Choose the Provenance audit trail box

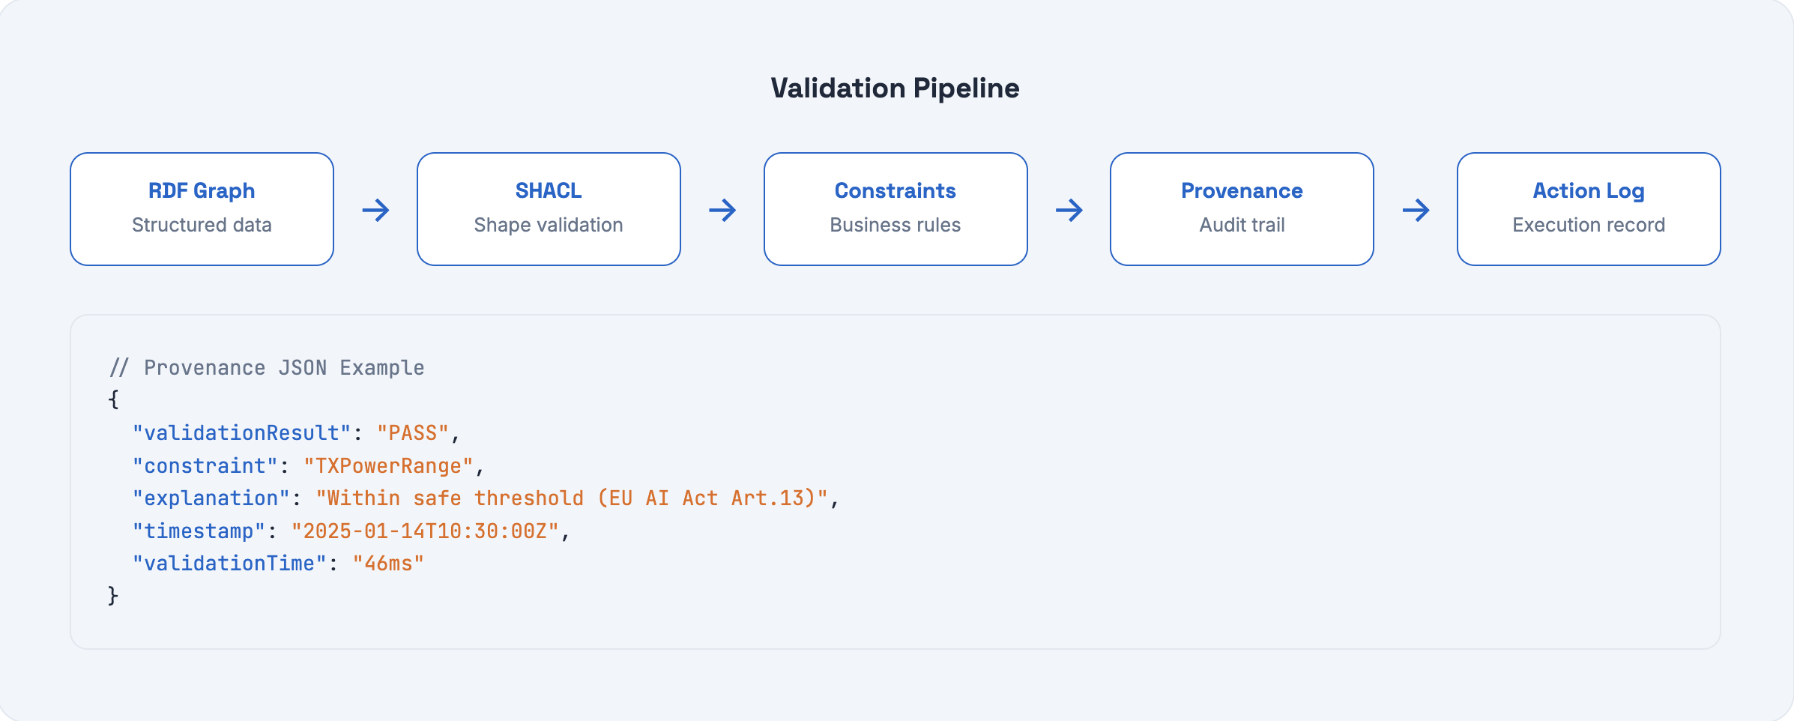pyautogui.click(x=1242, y=209)
